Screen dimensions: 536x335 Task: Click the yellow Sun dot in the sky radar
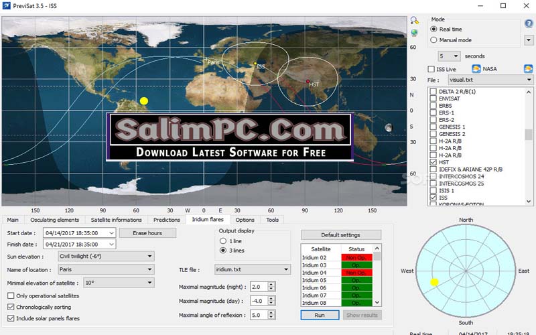tap(434, 282)
